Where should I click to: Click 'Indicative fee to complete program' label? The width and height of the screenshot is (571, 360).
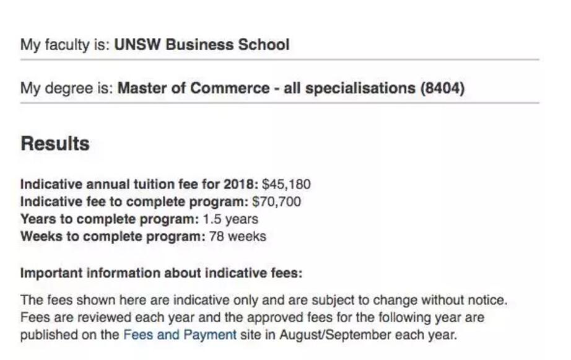(x=134, y=201)
